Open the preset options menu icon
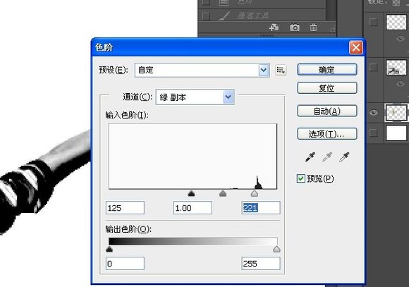 (x=281, y=70)
